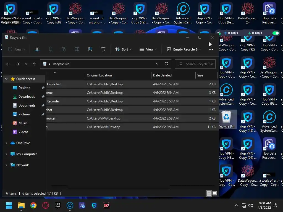Image resolution: width=283 pixels, height=212 pixels.
Task: Click the Paste clipboard icon in toolbar
Action: (63, 49)
